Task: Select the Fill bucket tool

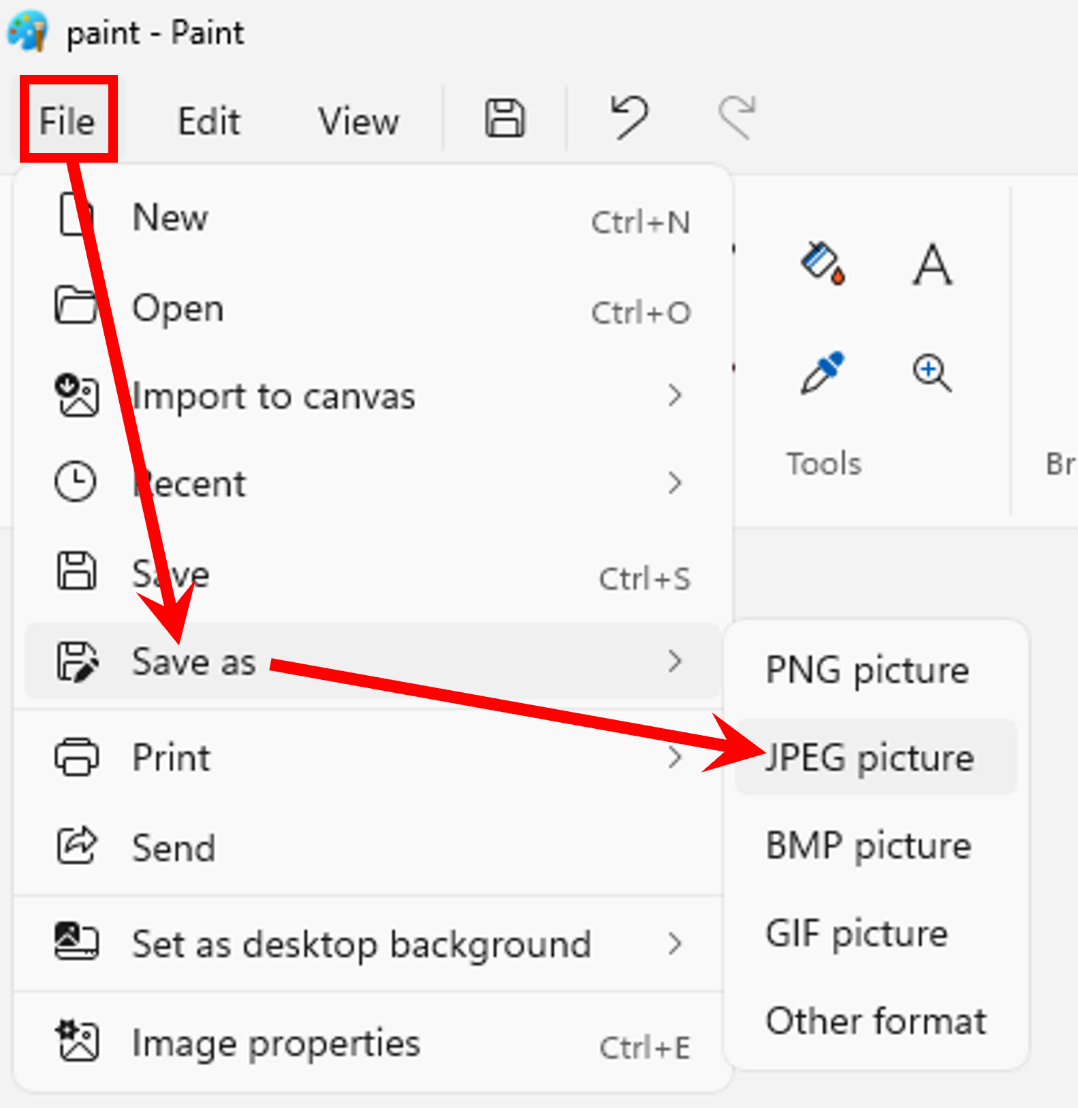Action: click(x=823, y=263)
